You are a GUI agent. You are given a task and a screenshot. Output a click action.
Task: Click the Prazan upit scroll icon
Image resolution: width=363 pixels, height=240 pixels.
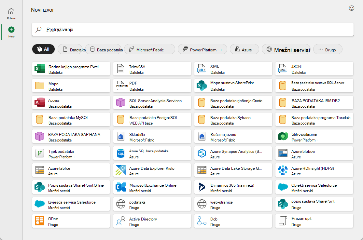(283, 221)
